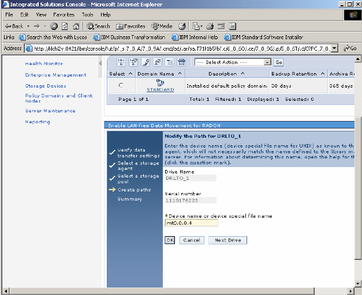Click the horizontal scrollbar left arrow
362x295 pixels.
pos(6,291)
